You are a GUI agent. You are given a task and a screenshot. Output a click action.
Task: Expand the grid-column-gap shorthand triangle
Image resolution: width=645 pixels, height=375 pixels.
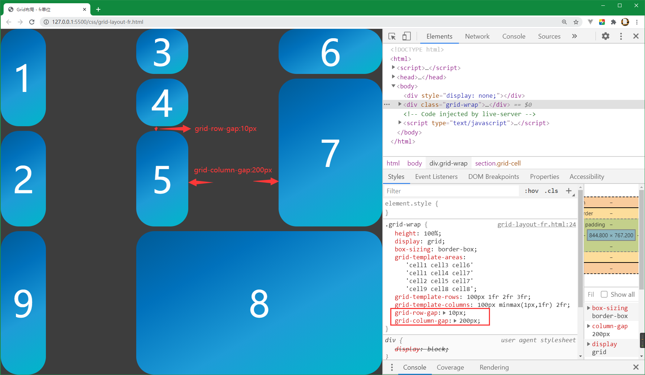tap(455, 321)
